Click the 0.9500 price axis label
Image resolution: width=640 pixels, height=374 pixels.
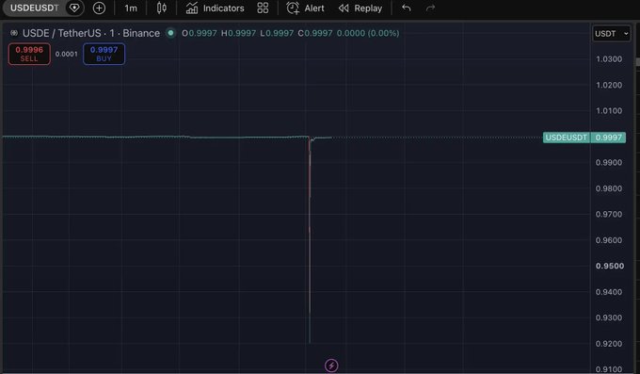(x=610, y=266)
